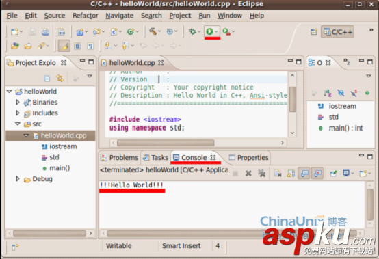The image size is (379, 259).
Task: Click the Sort alphabetically icon in Outline
Action: 328,93
